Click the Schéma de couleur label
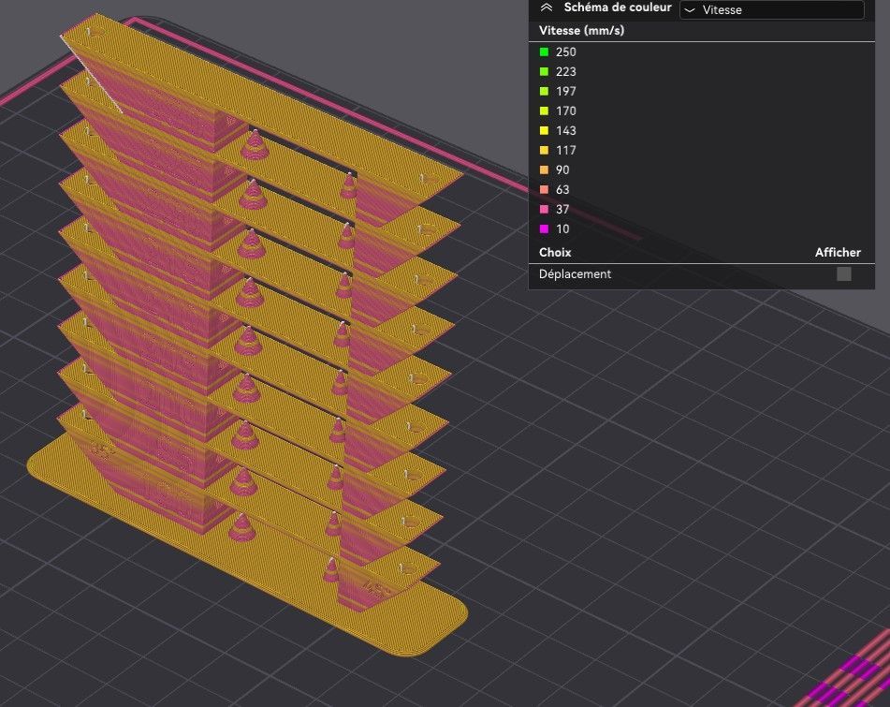This screenshot has height=707, width=890. (618, 7)
